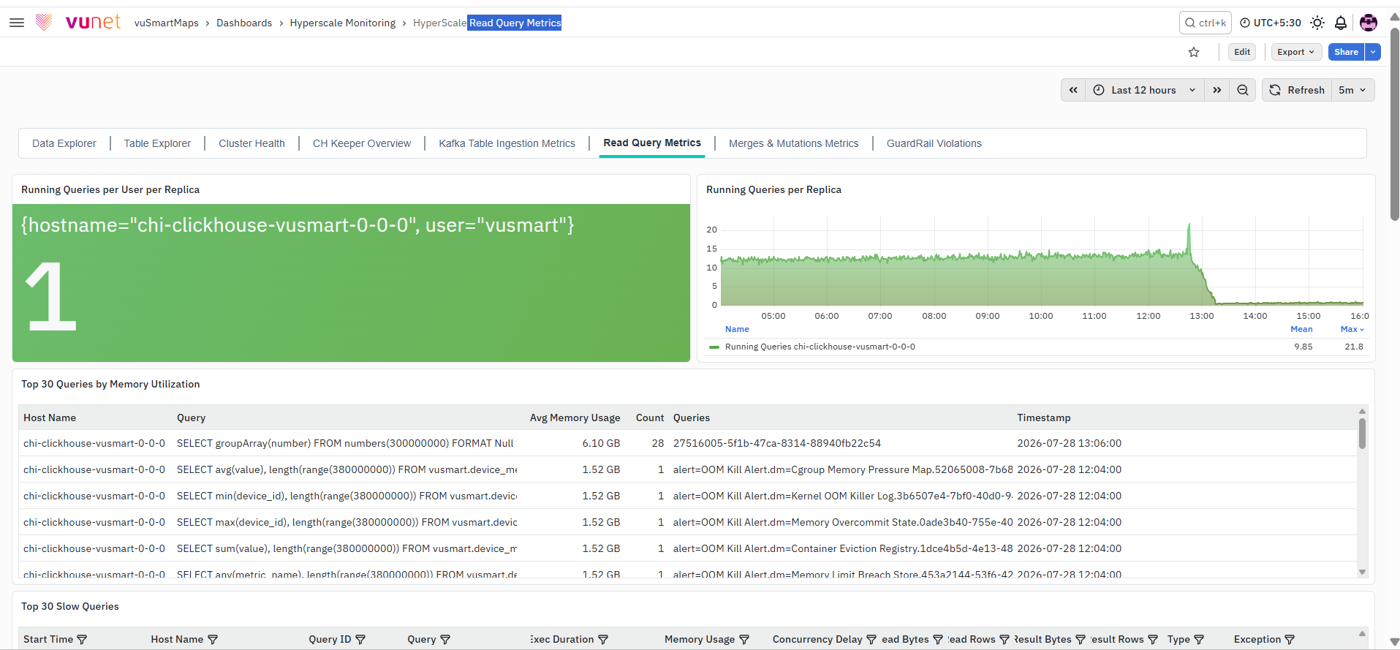Switch to the Cluster Health tab

[251, 143]
